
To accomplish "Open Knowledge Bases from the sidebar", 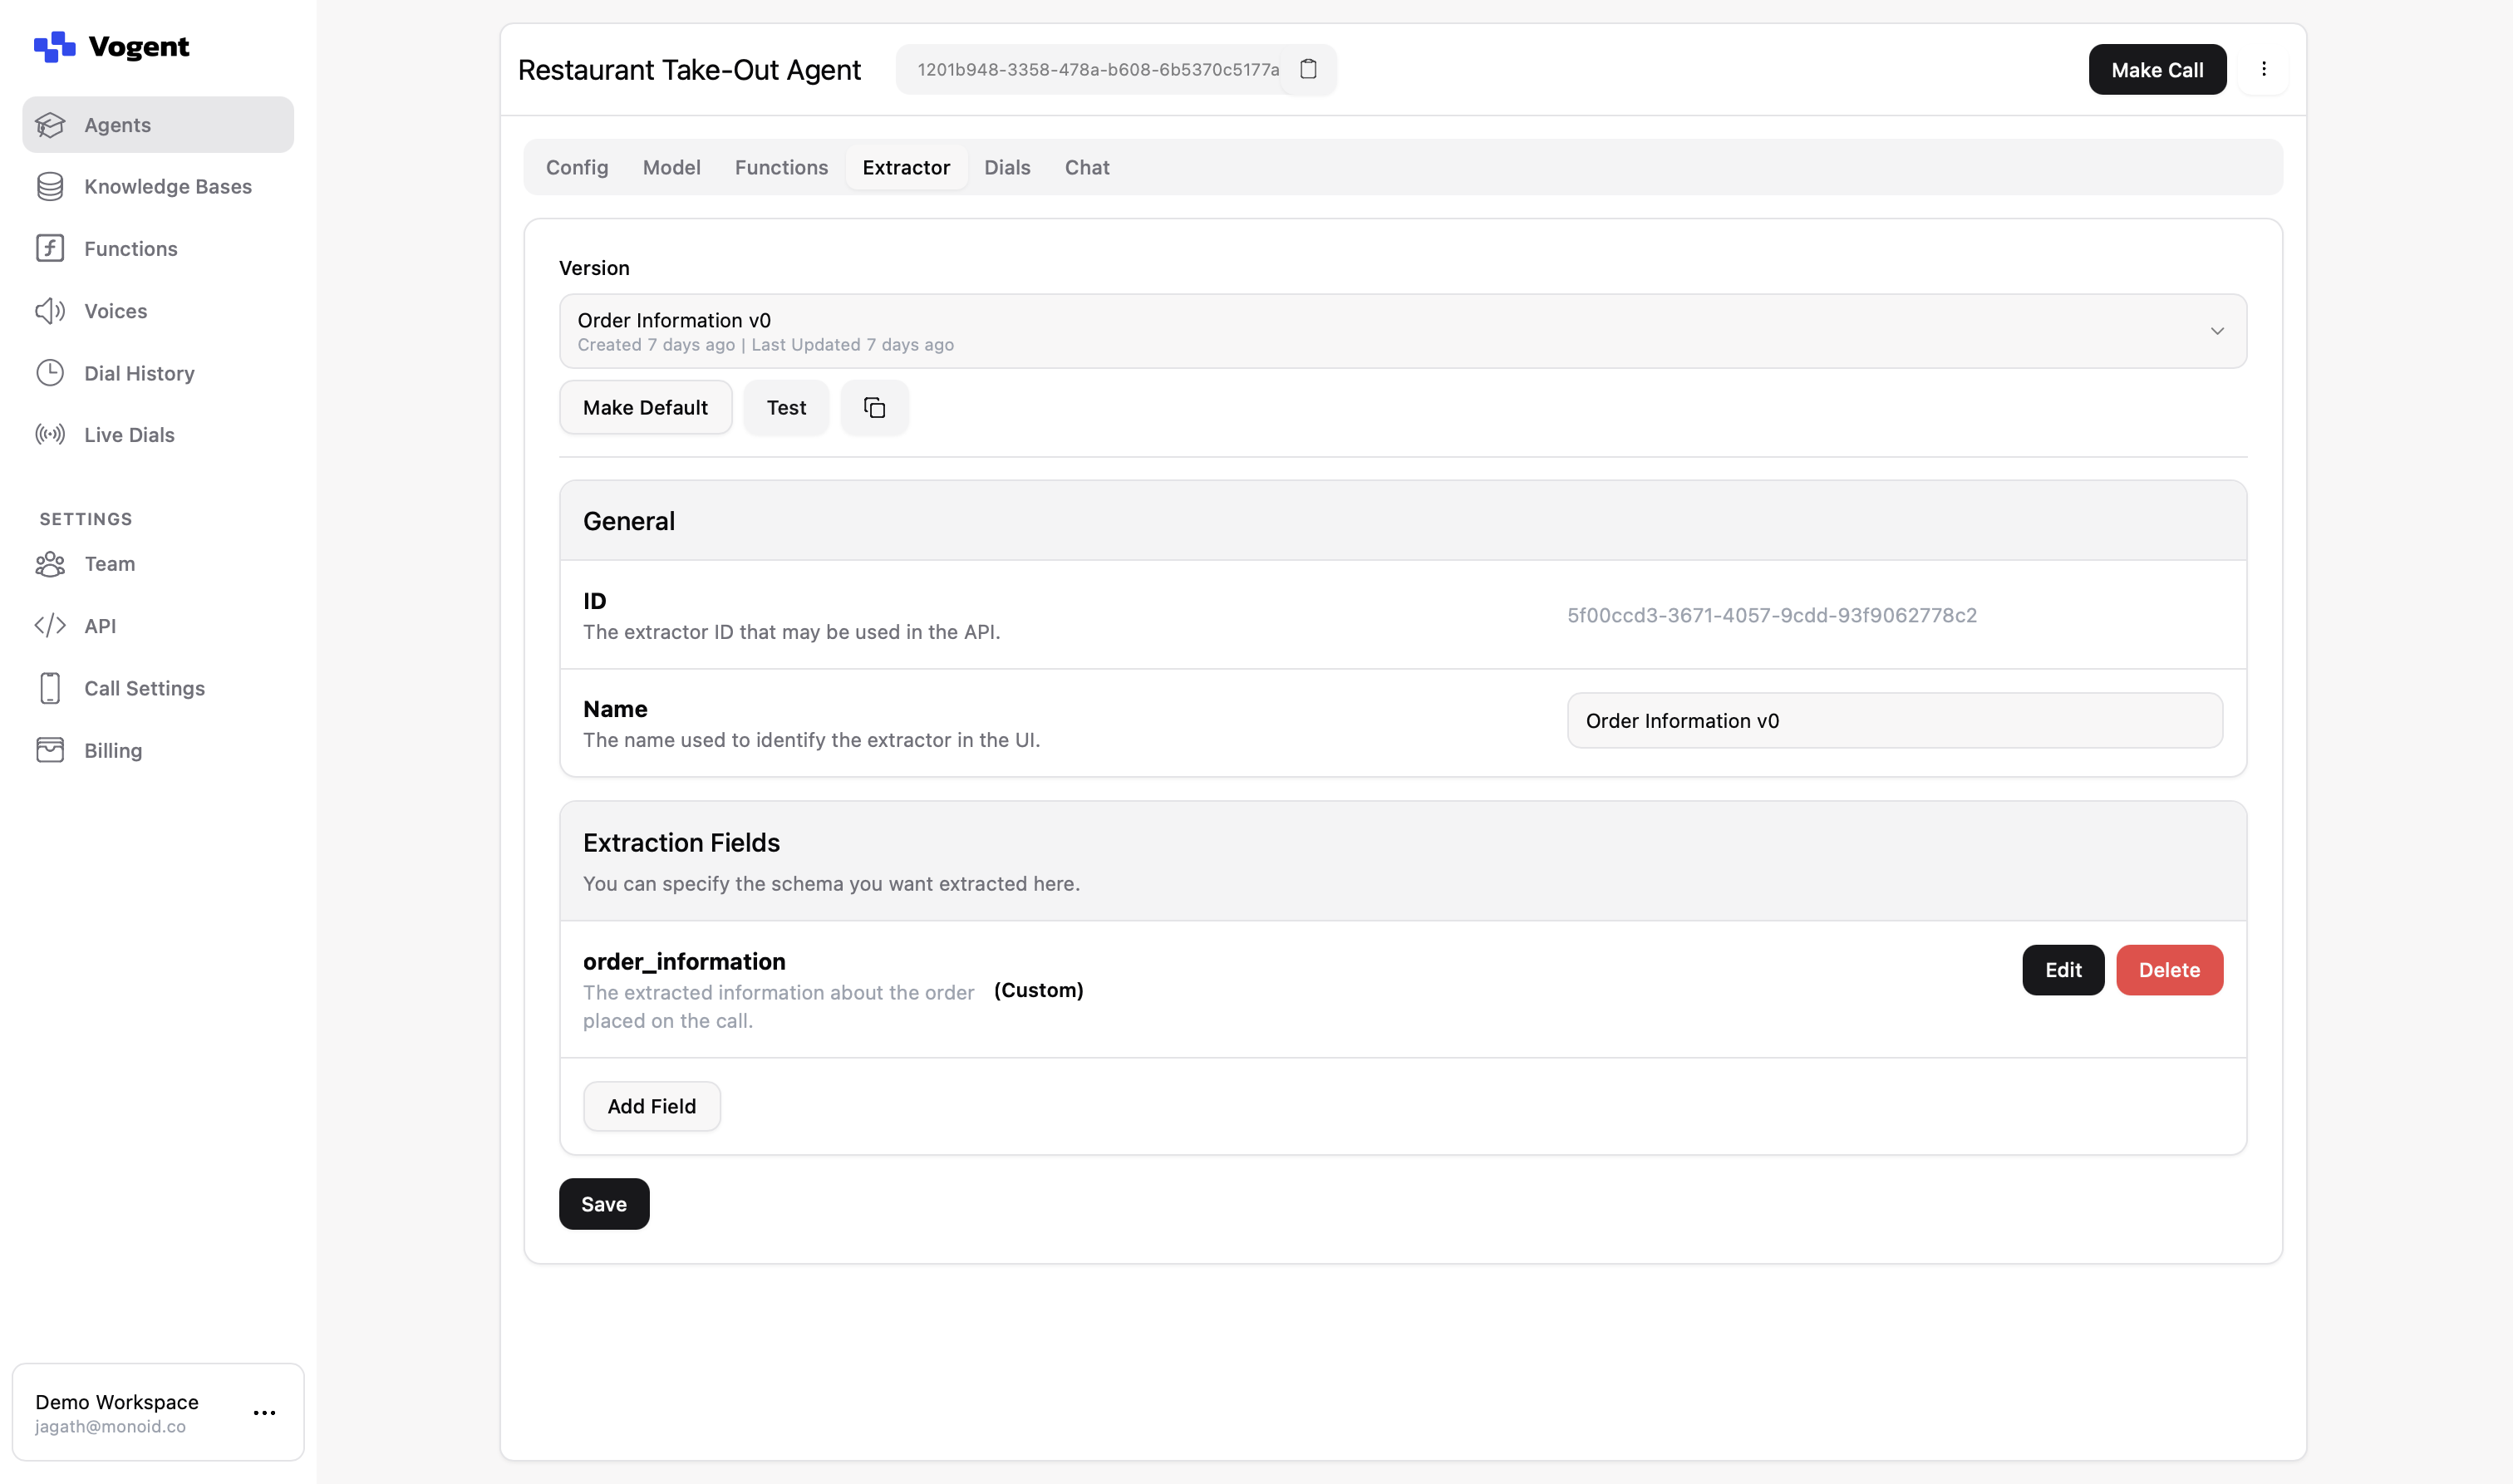I will coord(167,186).
